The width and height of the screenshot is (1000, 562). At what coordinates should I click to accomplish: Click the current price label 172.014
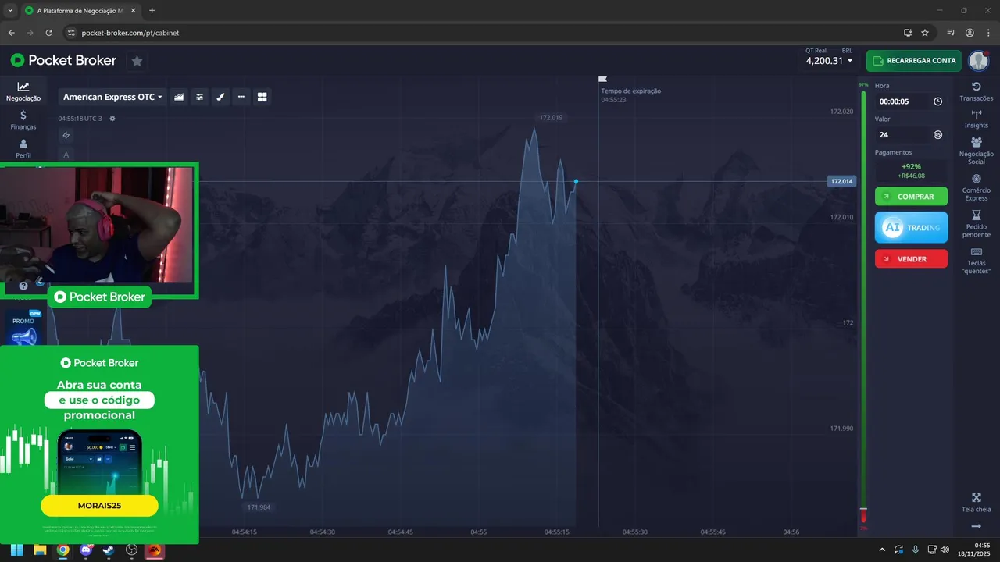(841, 181)
